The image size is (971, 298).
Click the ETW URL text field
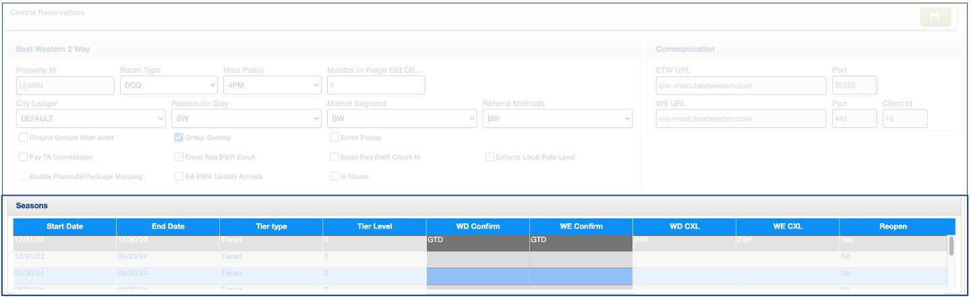click(740, 86)
